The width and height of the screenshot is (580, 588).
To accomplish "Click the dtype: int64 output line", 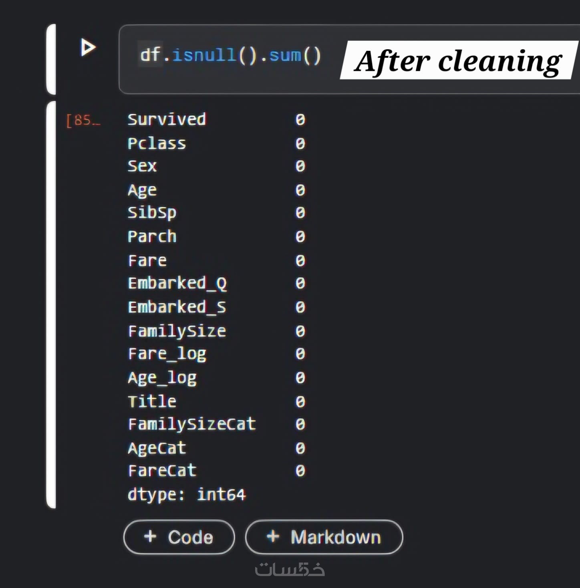I will click(x=186, y=494).
